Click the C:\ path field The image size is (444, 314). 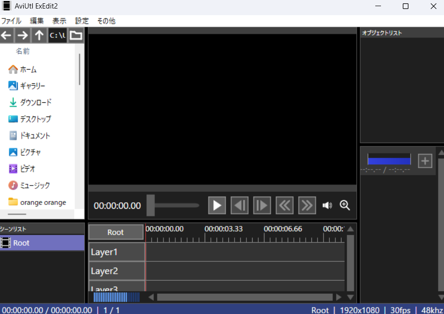[x=57, y=36]
